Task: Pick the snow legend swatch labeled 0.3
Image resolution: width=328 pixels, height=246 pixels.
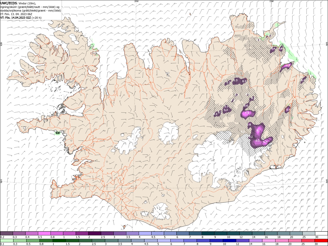Action: [19, 233]
